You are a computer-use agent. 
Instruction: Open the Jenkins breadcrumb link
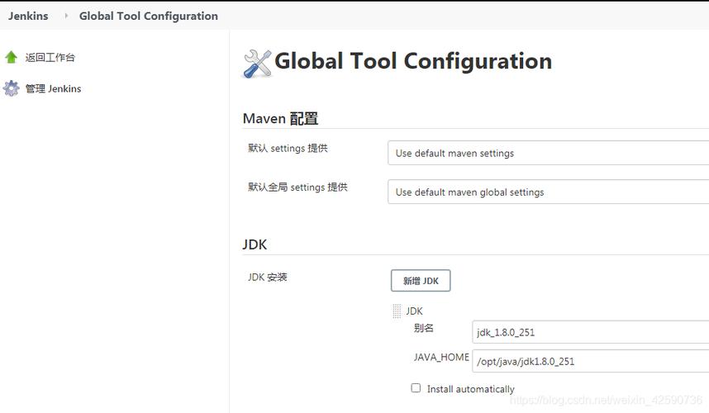point(28,16)
